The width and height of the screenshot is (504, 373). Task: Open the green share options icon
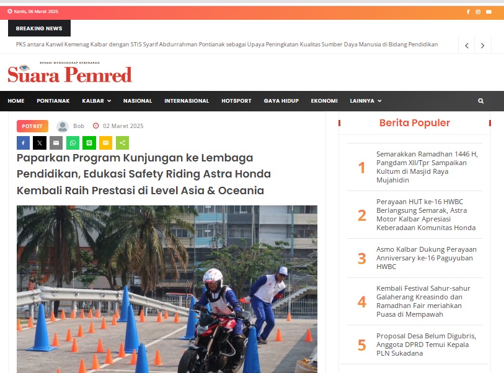tap(123, 143)
